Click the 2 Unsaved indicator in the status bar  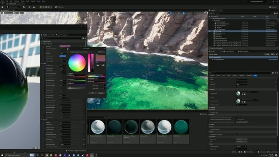click(x=262, y=152)
